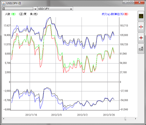The image size is (146, 125).
Task: Click the 17,427 left axis value
Action: (7, 26)
